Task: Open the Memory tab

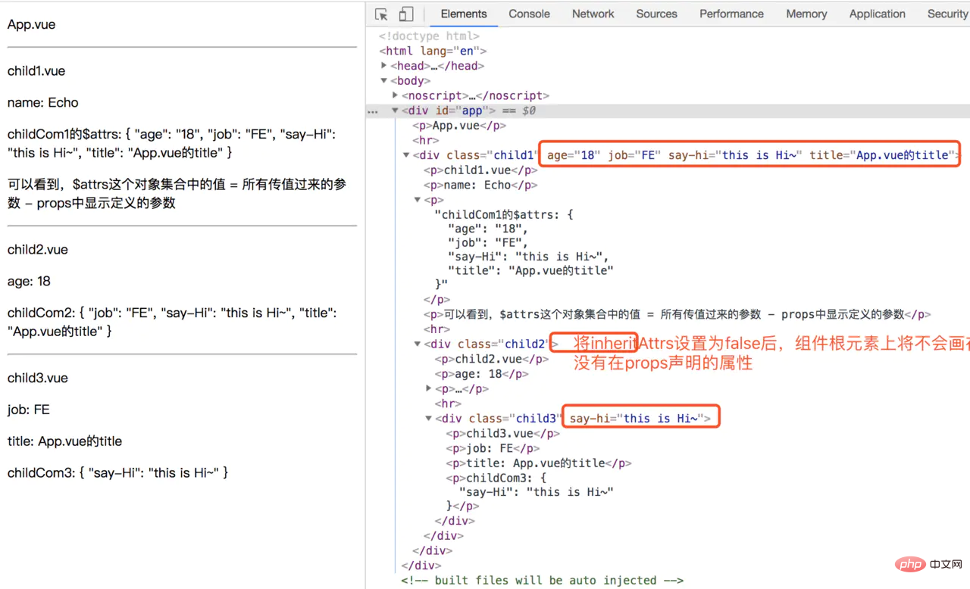Action: pyautogui.click(x=806, y=14)
